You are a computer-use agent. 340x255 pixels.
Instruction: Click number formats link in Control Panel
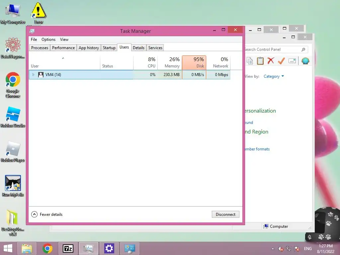257,149
